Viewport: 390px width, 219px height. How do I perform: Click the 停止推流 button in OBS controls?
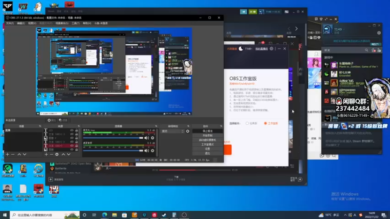pyautogui.click(x=208, y=131)
